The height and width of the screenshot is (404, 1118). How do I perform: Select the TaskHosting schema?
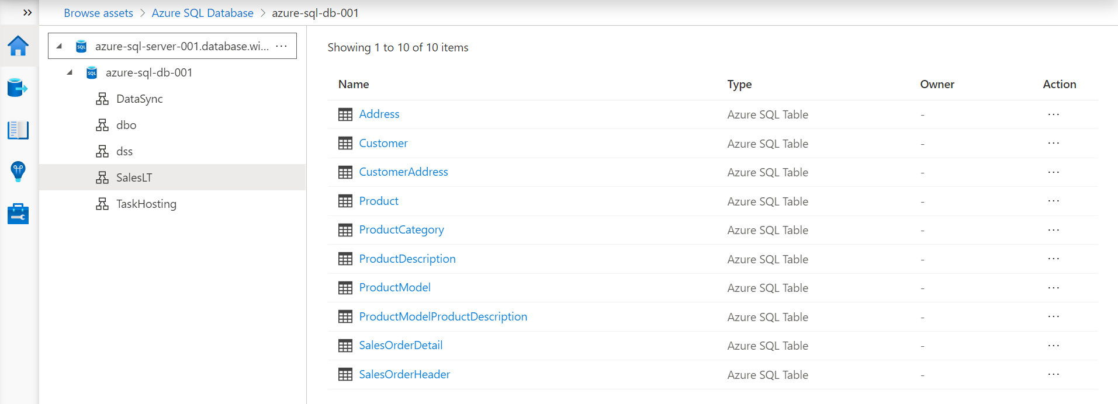146,204
